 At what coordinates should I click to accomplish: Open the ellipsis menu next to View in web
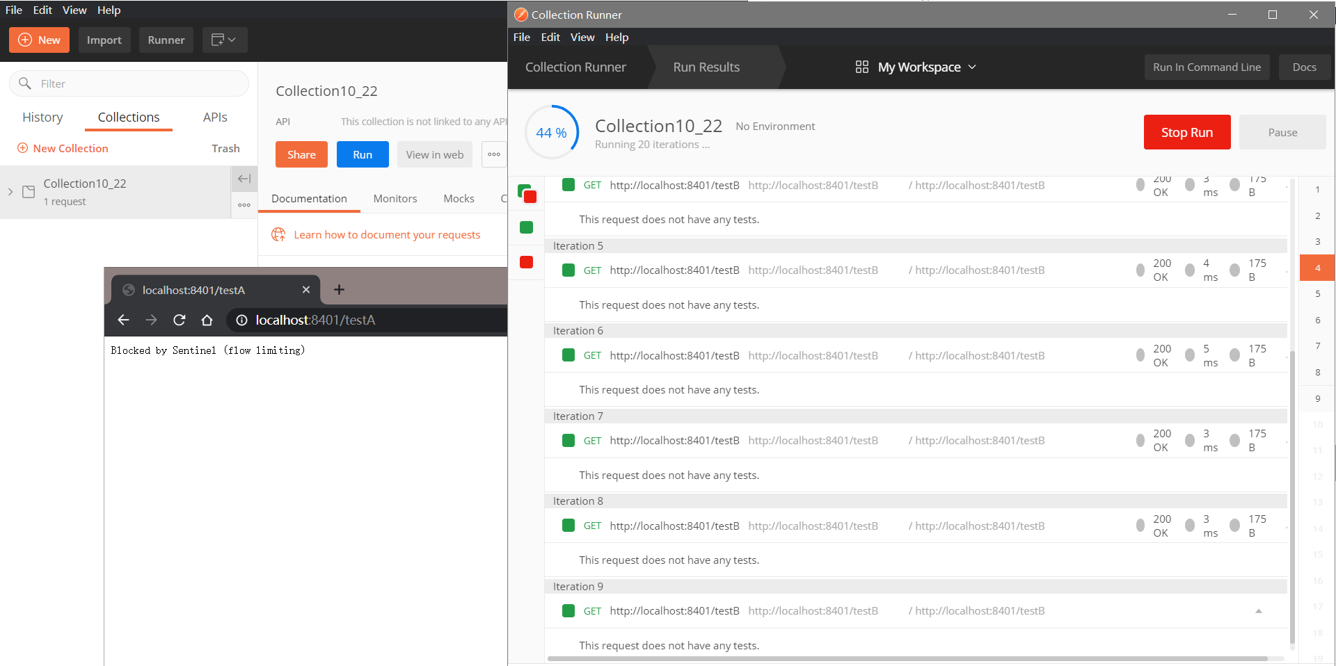click(494, 154)
